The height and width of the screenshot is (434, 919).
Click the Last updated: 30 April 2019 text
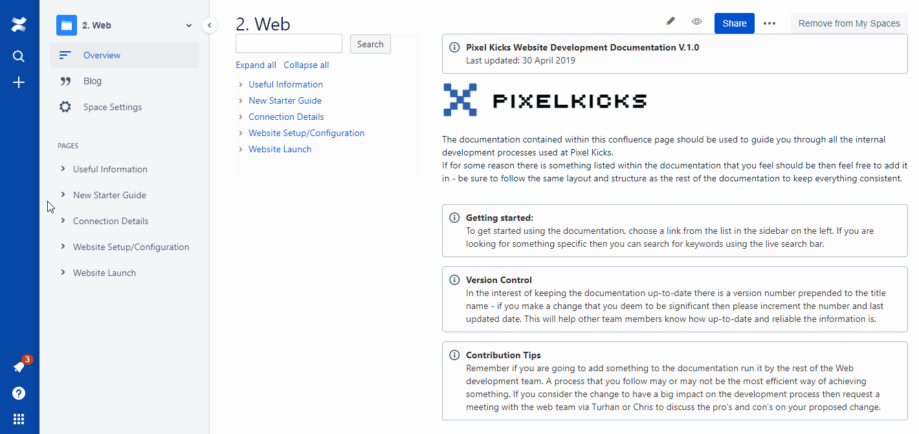coord(520,60)
